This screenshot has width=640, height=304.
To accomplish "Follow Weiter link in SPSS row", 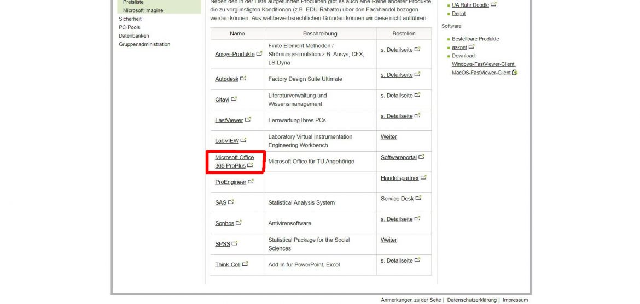I will [388, 240].
